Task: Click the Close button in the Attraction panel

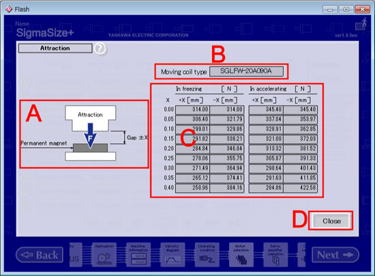Action: (x=331, y=221)
